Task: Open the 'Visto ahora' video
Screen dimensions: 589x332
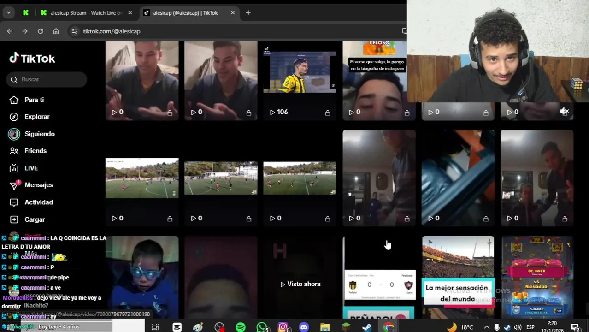Action: coord(300,277)
